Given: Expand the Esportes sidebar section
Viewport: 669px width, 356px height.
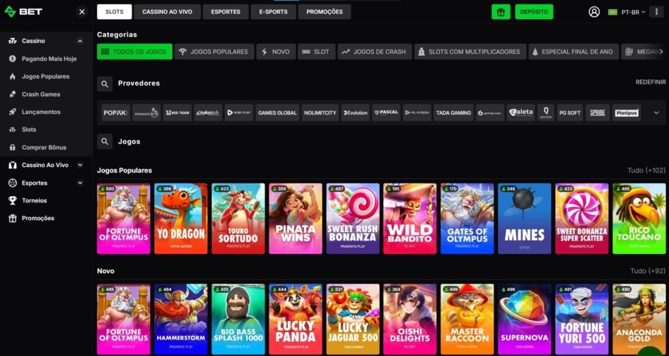Looking at the screenshot, I should point(80,183).
